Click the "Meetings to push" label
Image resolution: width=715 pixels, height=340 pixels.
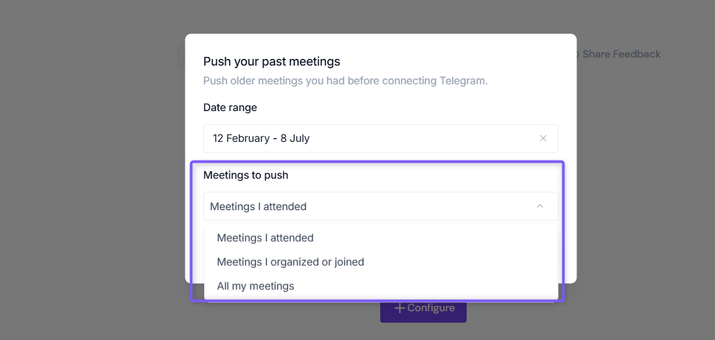(x=246, y=175)
